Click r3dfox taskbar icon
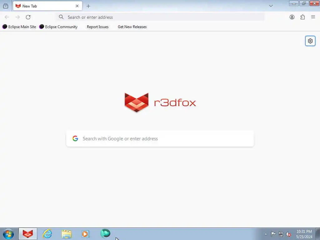 [28, 234]
